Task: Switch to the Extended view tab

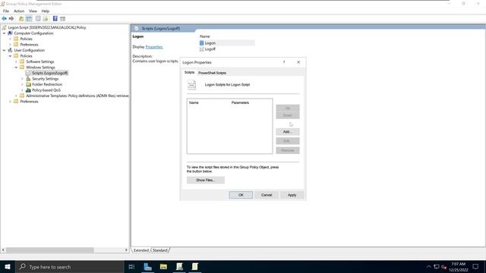Action: [141, 250]
